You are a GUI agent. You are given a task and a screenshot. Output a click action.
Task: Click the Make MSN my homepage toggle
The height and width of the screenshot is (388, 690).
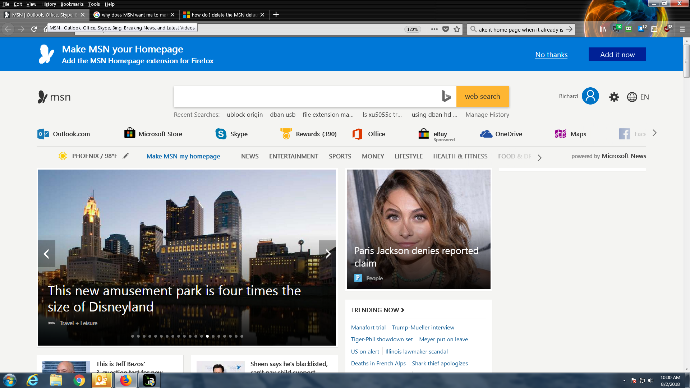click(183, 156)
